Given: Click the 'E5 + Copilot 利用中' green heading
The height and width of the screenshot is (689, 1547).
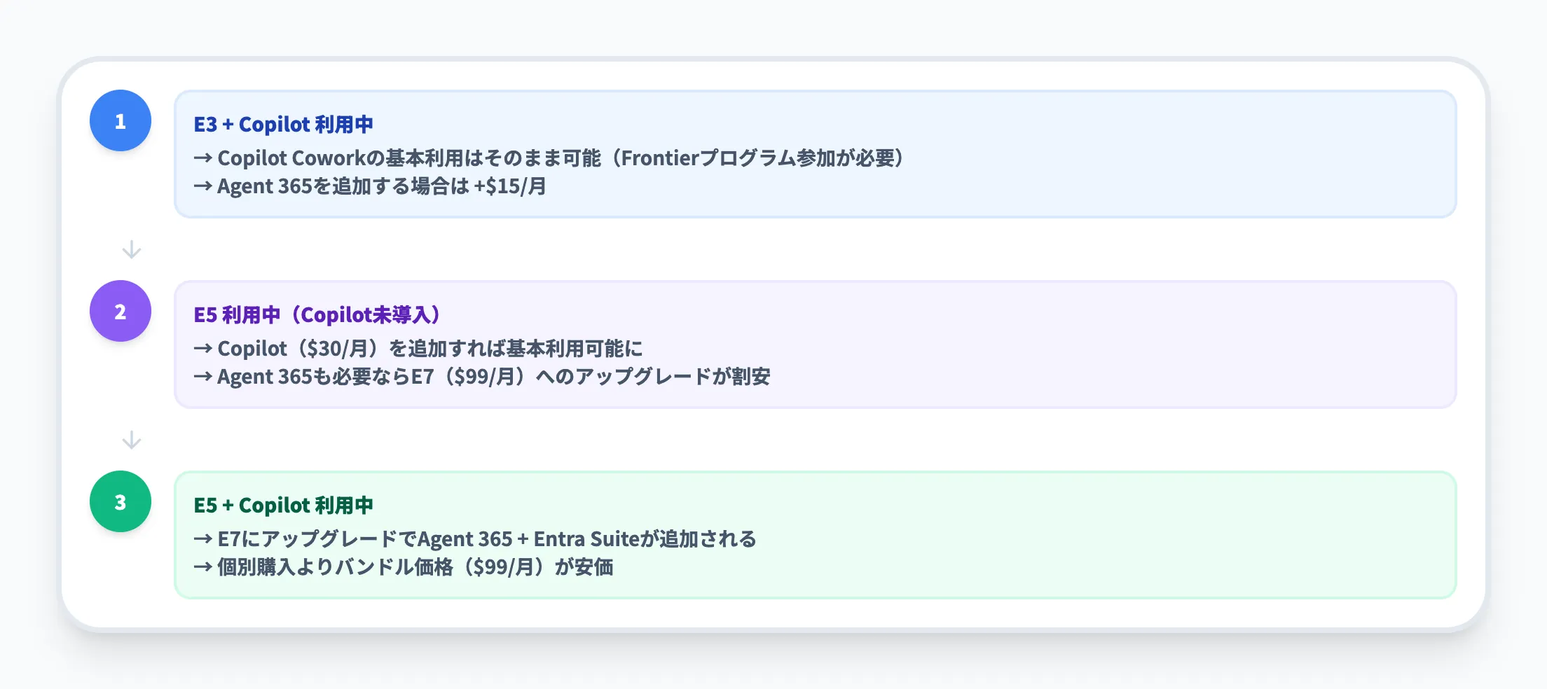Looking at the screenshot, I should pyautogui.click(x=283, y=506).
